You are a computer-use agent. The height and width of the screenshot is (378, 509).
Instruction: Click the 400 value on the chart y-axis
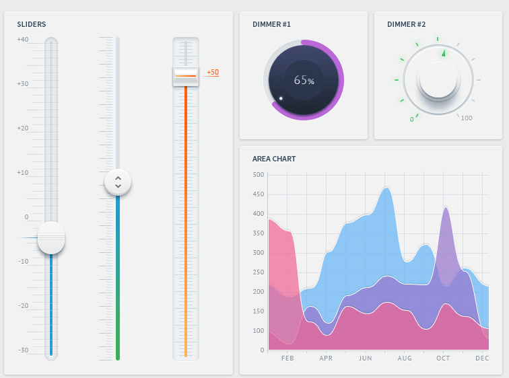coord(259,214)
